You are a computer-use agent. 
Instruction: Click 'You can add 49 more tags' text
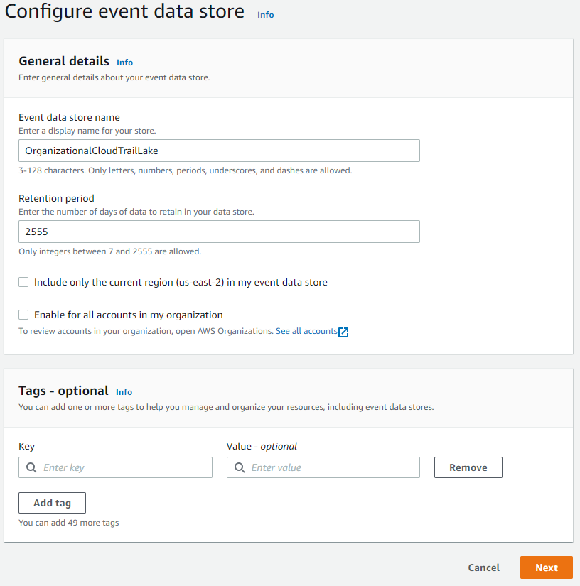tap(69, 523)
